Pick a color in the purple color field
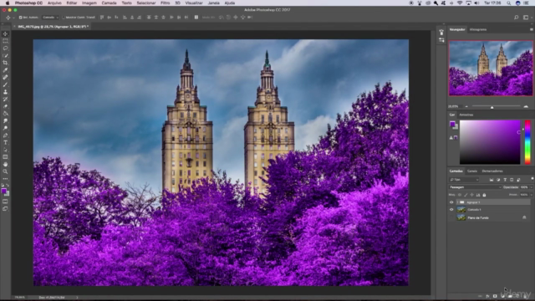Screen dimensions: 535x301 [x=490, y=142]
